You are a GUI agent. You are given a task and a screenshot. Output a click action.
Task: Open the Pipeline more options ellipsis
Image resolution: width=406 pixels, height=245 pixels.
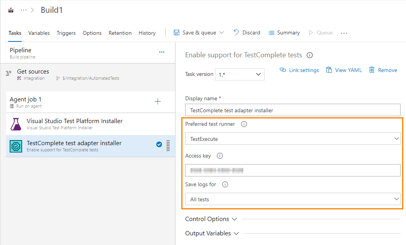[162, 52]
